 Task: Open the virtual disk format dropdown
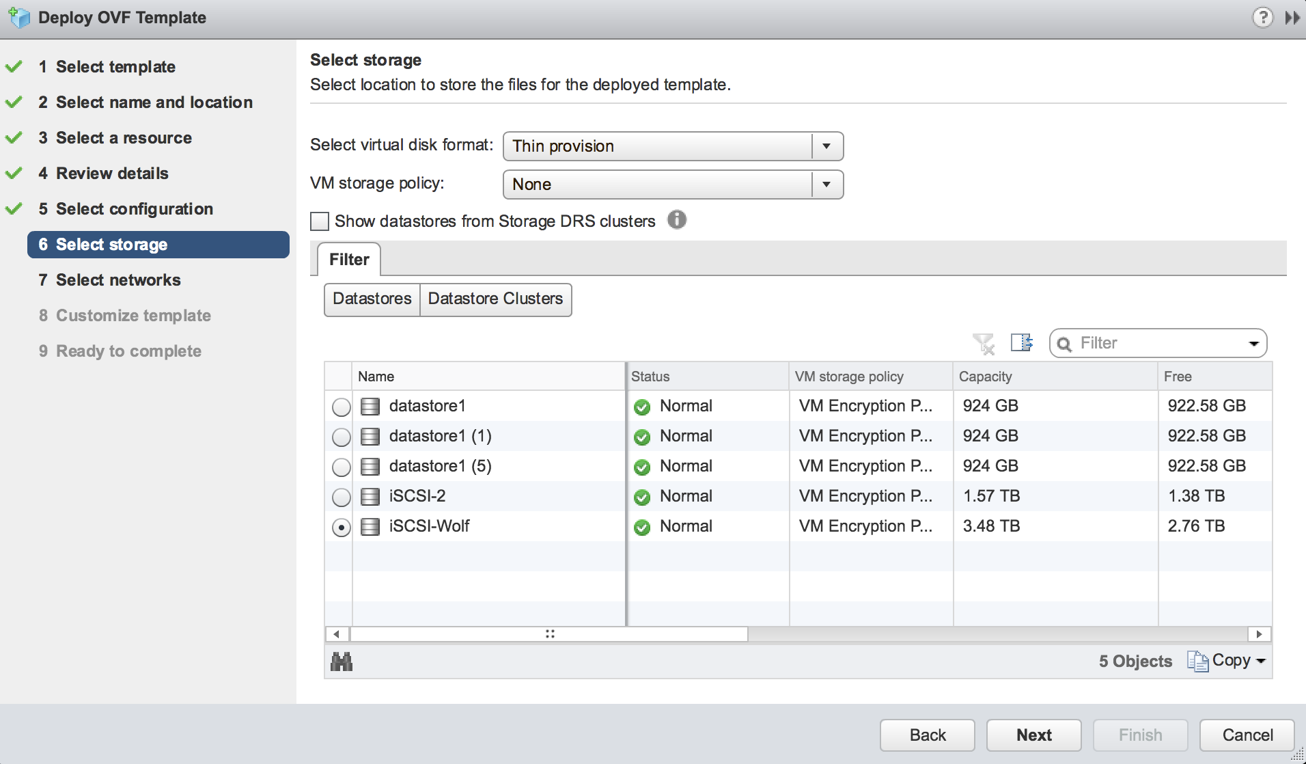pos(826,146)
